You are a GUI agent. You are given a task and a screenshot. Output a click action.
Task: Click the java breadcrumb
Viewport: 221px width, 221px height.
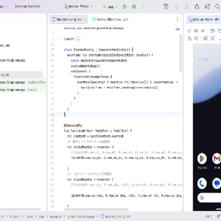click(30, 217)
